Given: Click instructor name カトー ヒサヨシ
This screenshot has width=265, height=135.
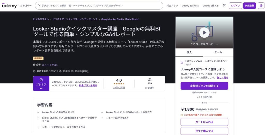Looking at the screenshot, I should coord(50,65).
